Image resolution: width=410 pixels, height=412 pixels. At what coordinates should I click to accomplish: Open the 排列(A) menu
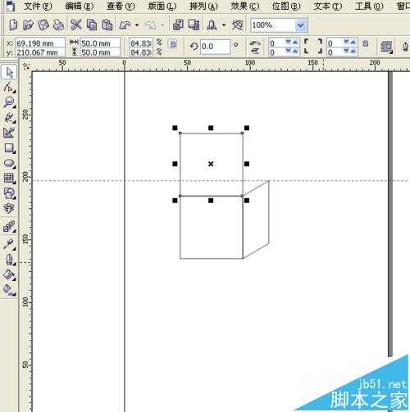tap(203, 6)
